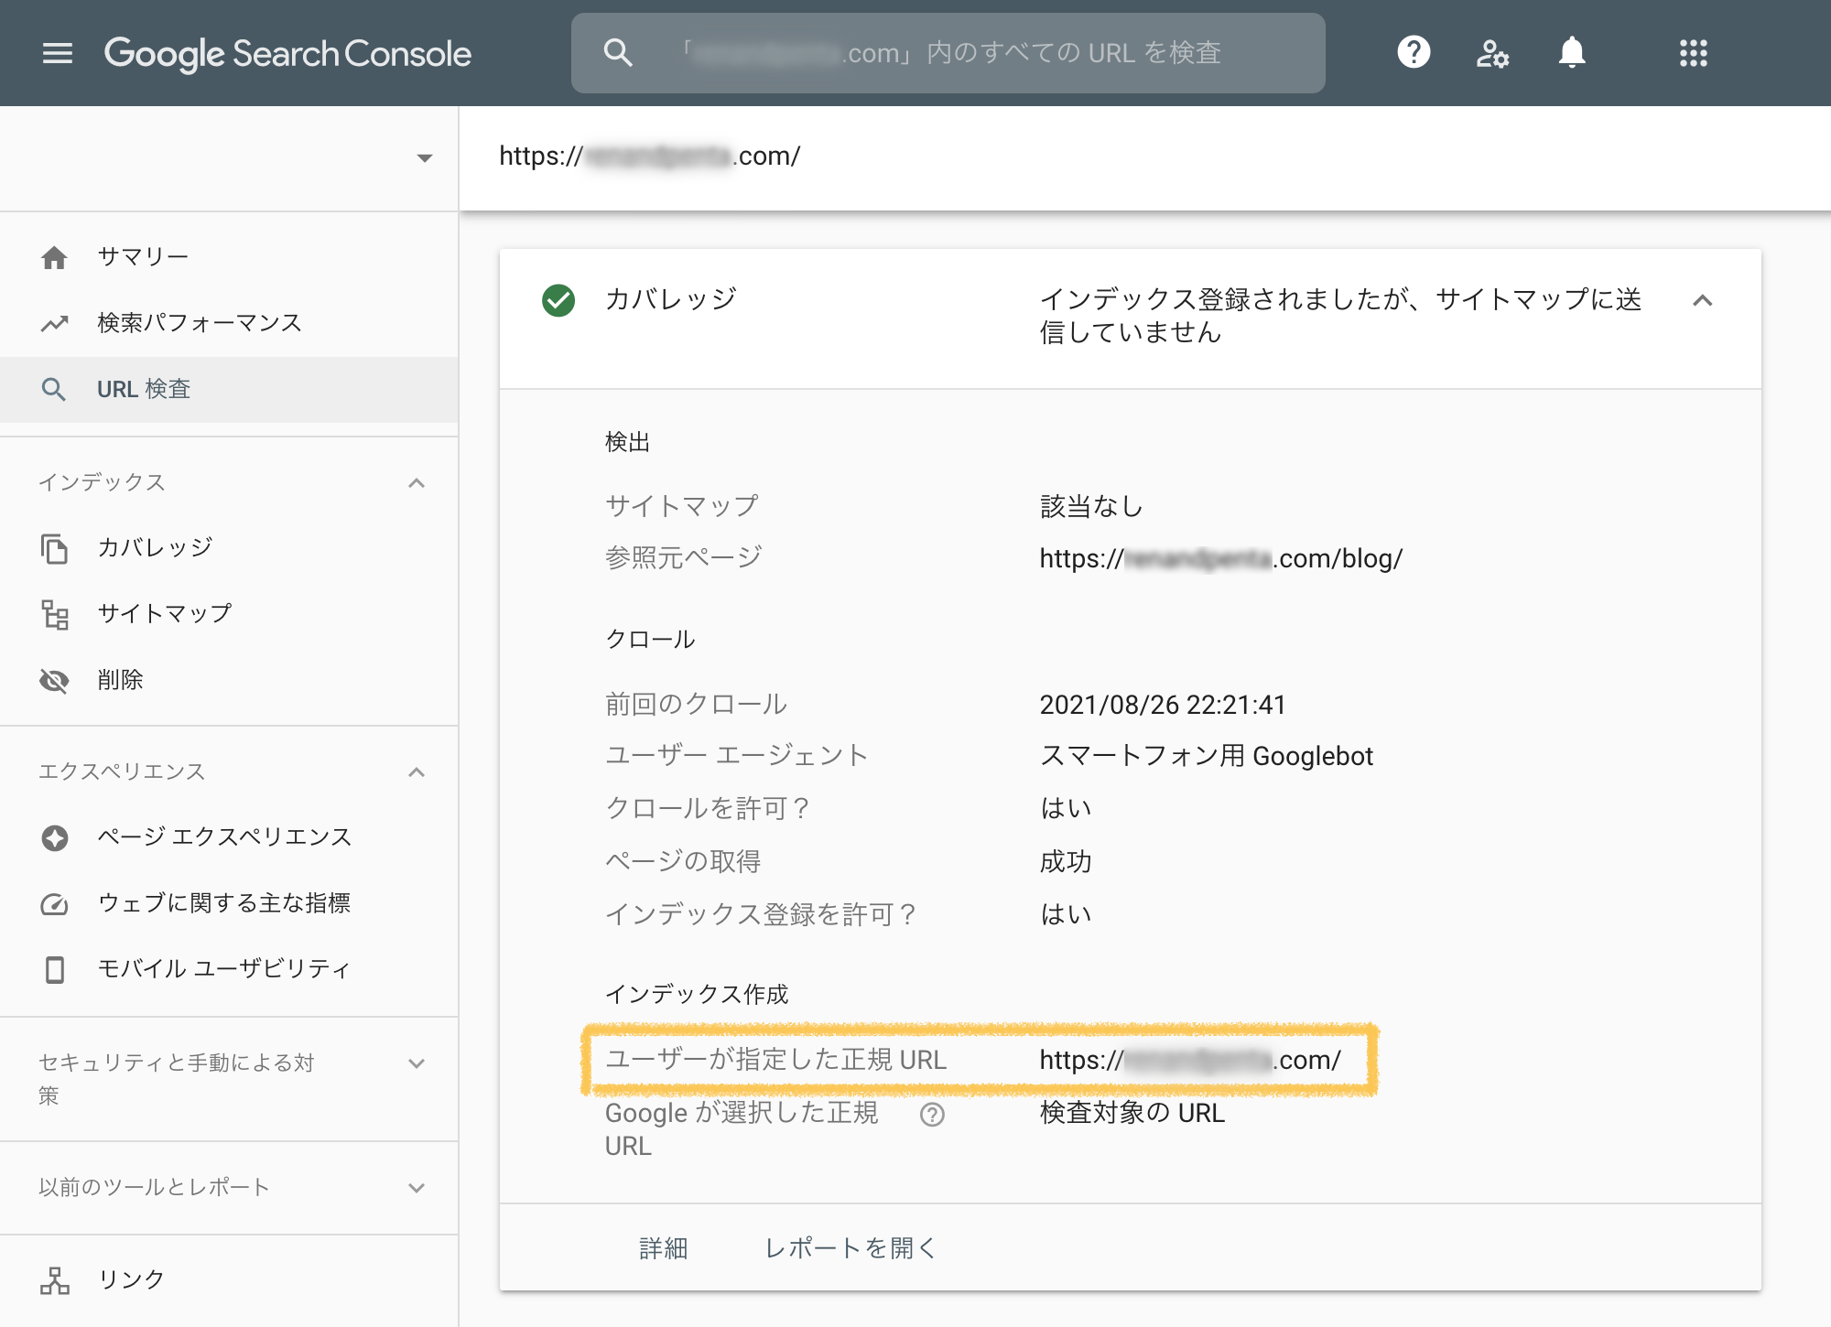Click the gauge icon beside ウェブに関する主な指標
This screenshot has width=1831, height=1327.
54,904
